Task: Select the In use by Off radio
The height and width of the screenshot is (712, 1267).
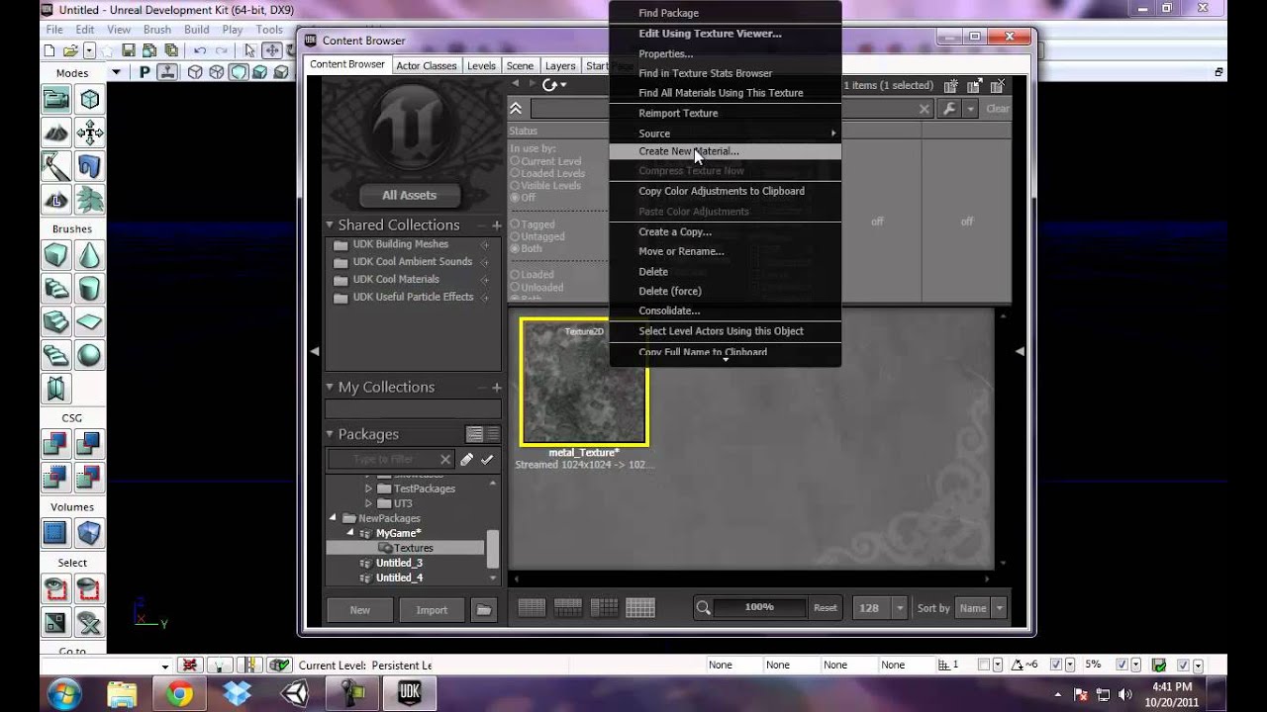Action: pos(515,198)
